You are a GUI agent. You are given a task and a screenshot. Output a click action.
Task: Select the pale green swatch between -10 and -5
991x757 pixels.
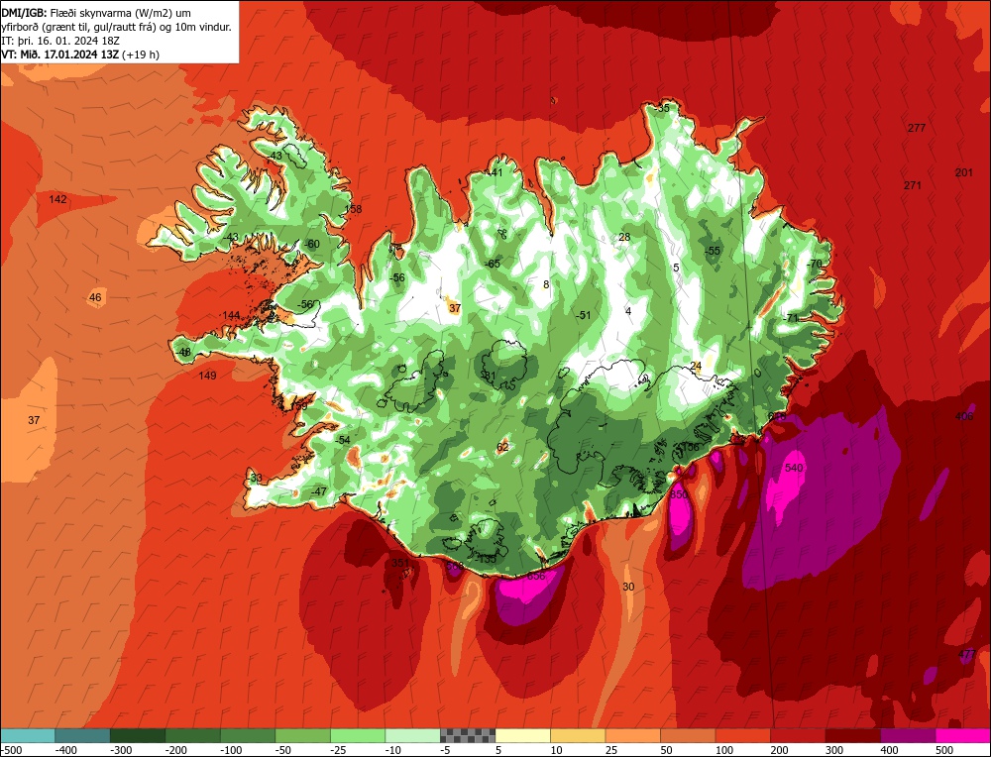pos(412,735)
